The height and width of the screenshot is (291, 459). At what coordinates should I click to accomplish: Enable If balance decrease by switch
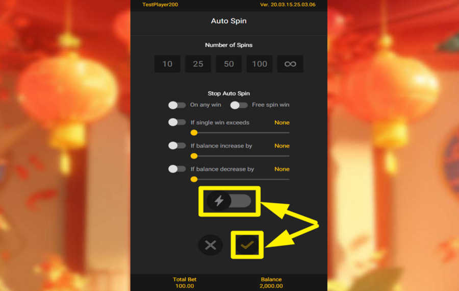(177, 169)
